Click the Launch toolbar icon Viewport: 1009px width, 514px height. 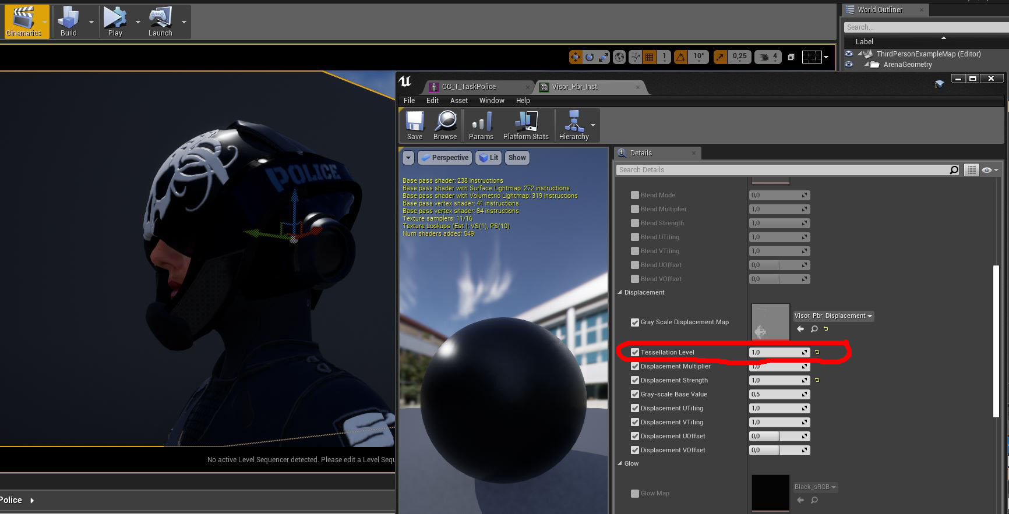(160, 22)
